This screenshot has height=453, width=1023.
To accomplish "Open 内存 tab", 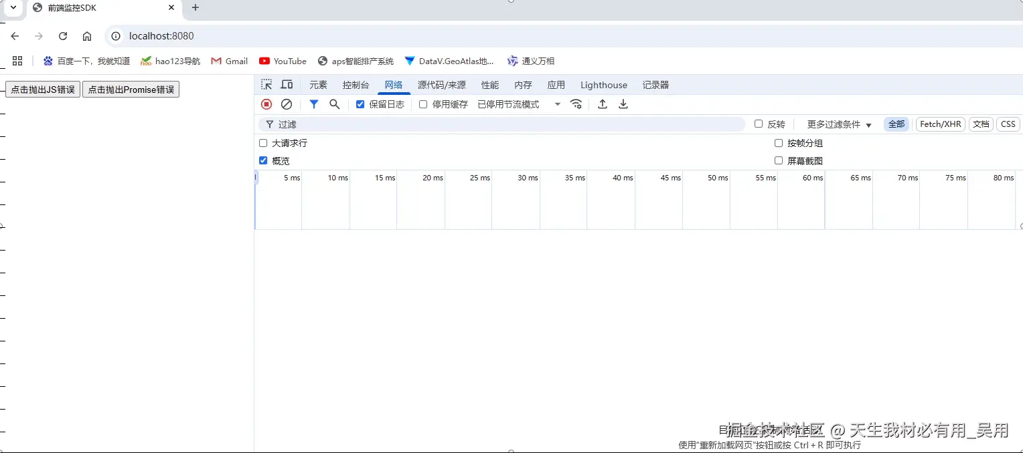I will (x=523, y=85).
